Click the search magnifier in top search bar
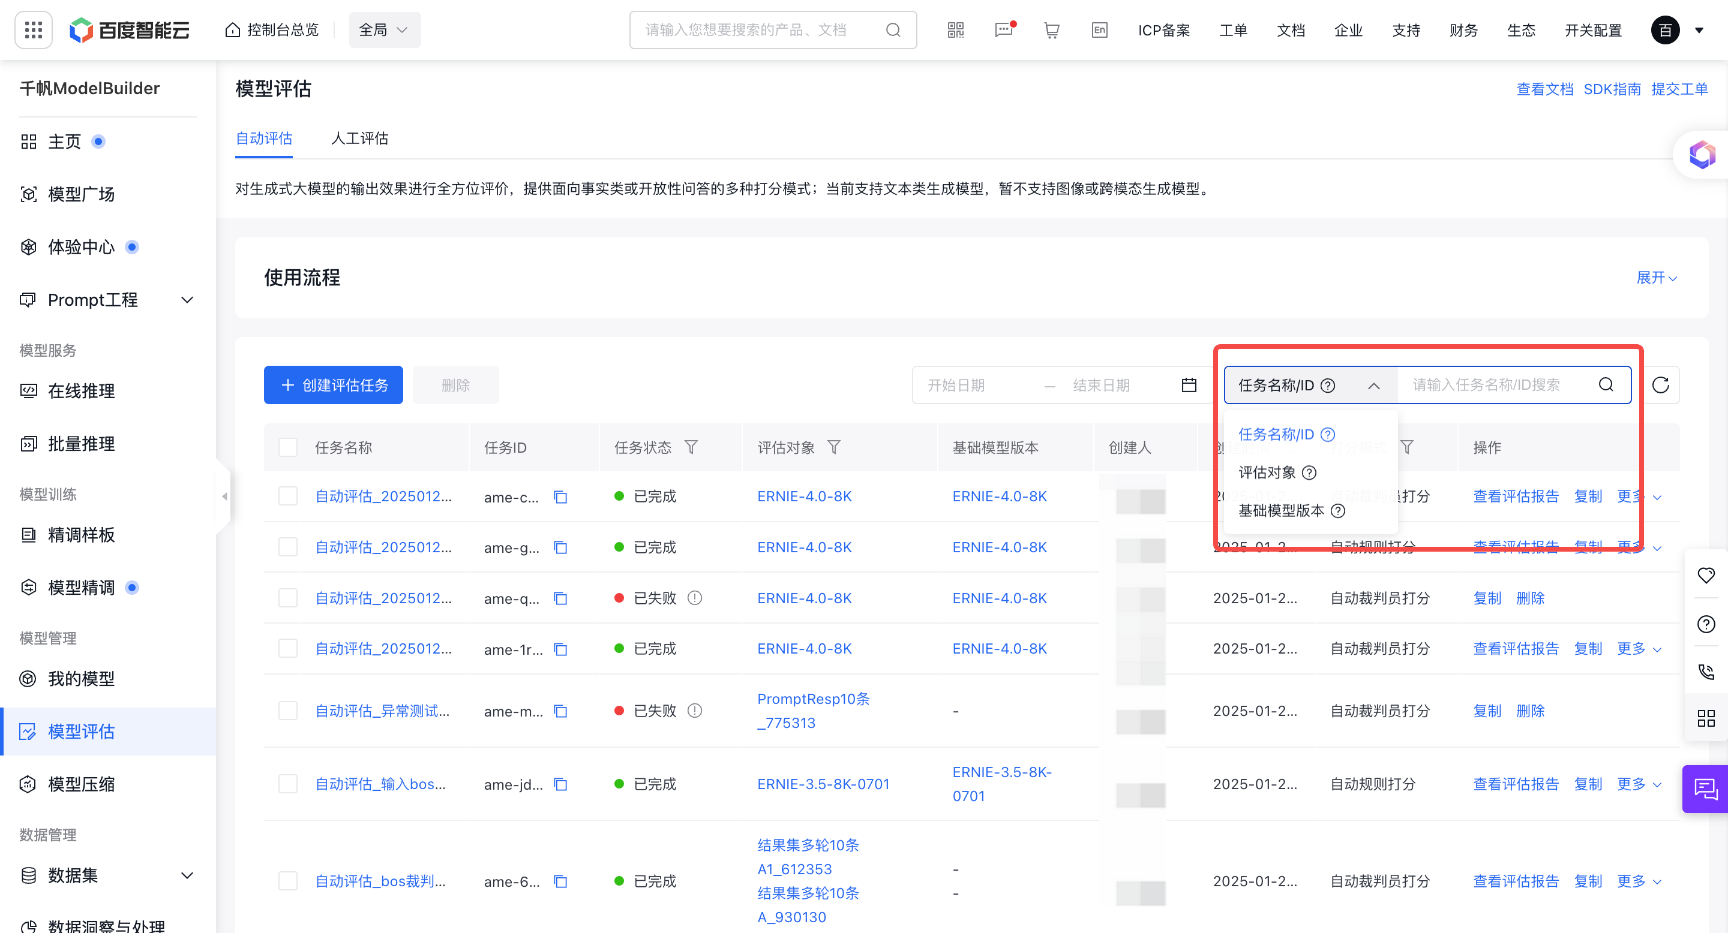Screen dimensions: 1728x933 [x=893, y=30]
